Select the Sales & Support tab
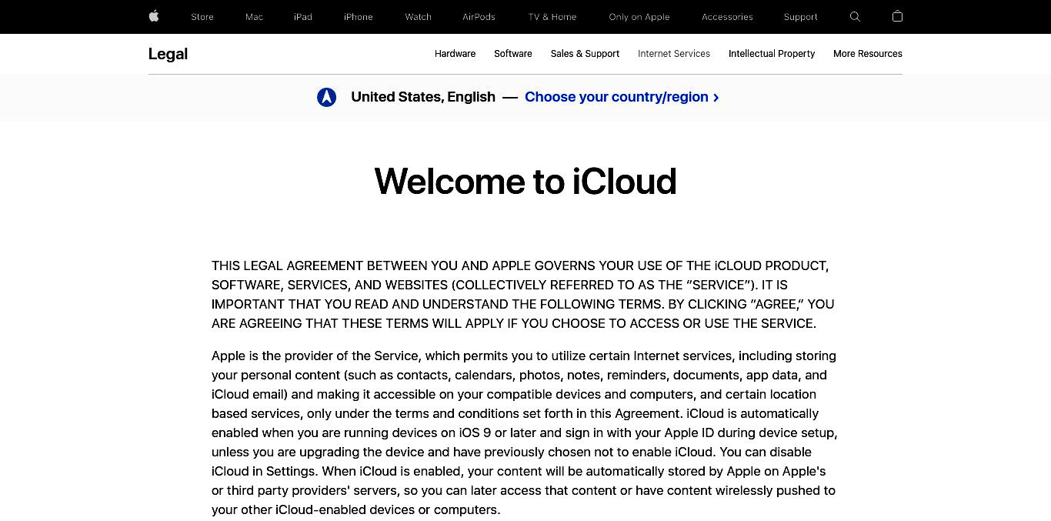 585,54
